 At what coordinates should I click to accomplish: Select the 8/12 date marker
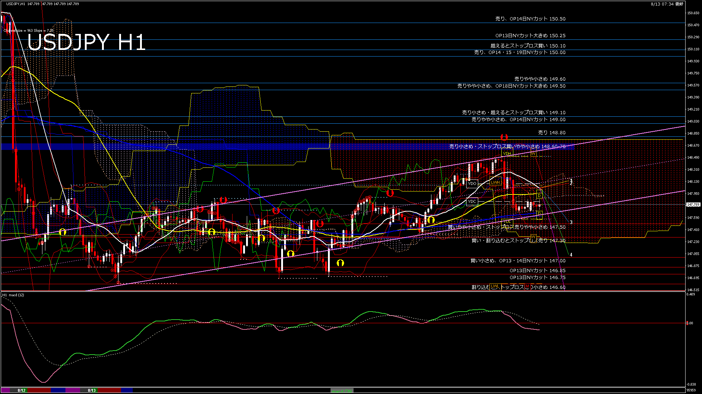tap(22, 390)
